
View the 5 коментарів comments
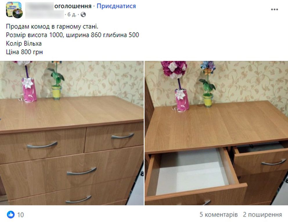point(219,214)
